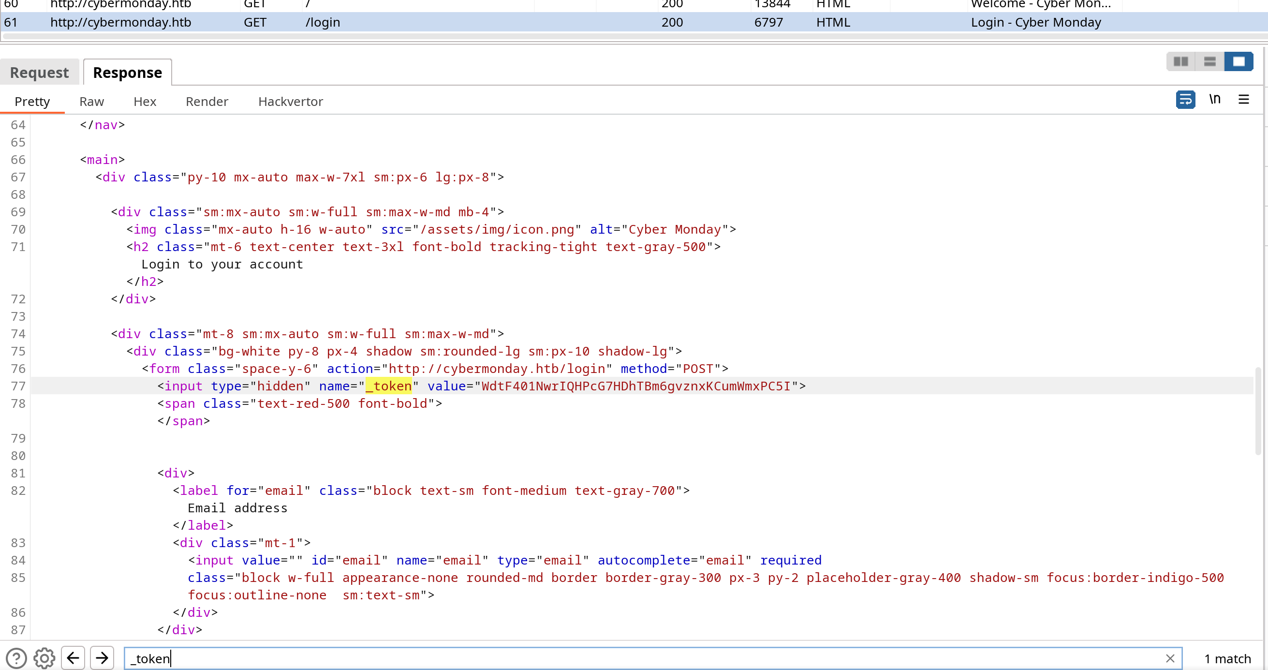Select the combined tabbed layout icon
Image resolution: width=1268 pixels, height=670 pixels.
pos(1239,61)
